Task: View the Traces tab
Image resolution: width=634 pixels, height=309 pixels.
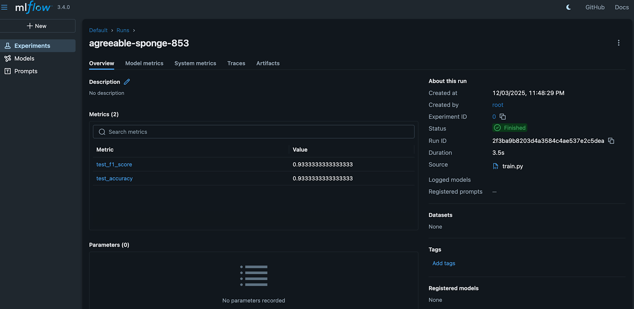Action: (x=236, y=63)
